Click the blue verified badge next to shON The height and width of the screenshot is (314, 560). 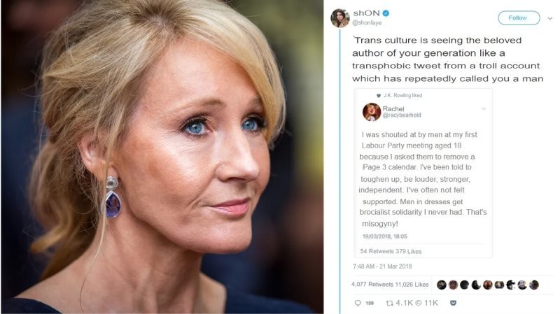386,13
